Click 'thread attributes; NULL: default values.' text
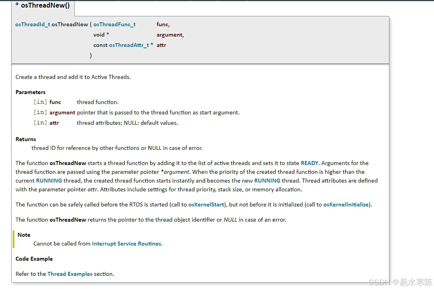 tap(127, 123)
